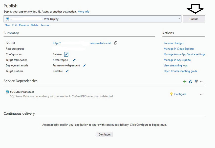Screen dimensions: 215x148
Task: Click Configure link for SQL Server Database
Action: click(x=180, y=94)
